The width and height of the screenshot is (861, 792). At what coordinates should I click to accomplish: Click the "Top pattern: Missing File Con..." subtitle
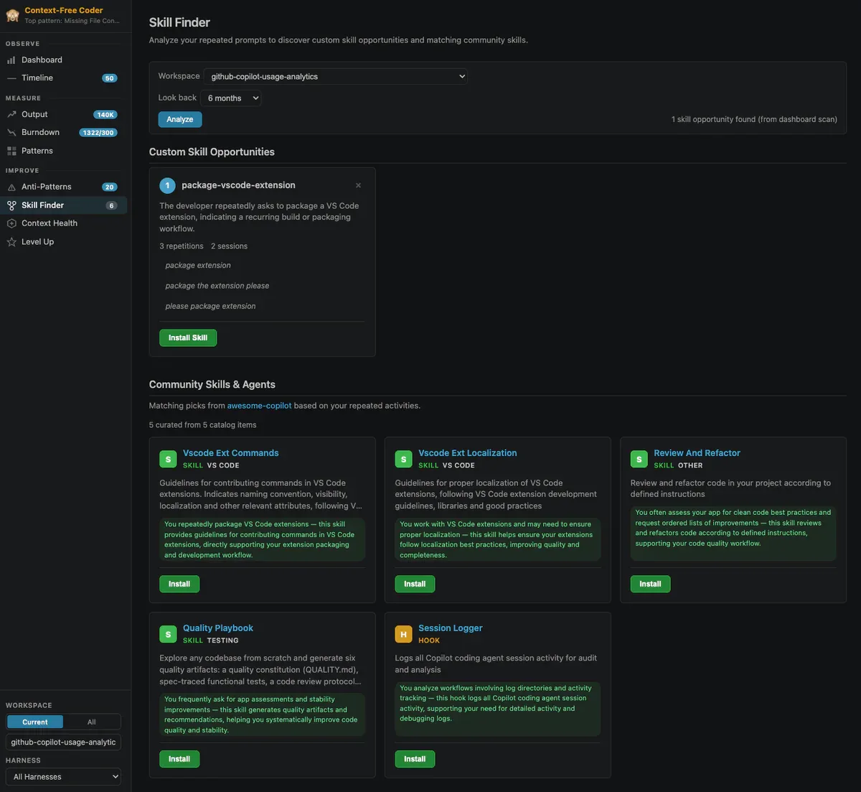[72, 21]
